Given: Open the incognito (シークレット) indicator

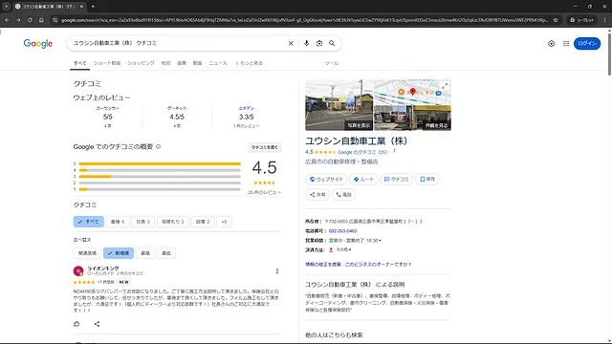Looking at the screenshot, I should pyautogui.click(x=582, y=20).
